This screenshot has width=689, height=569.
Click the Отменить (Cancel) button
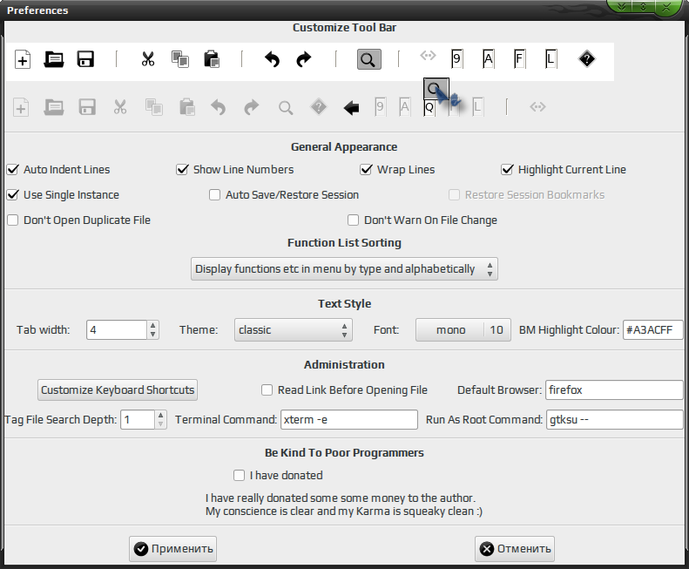(515, 549)
